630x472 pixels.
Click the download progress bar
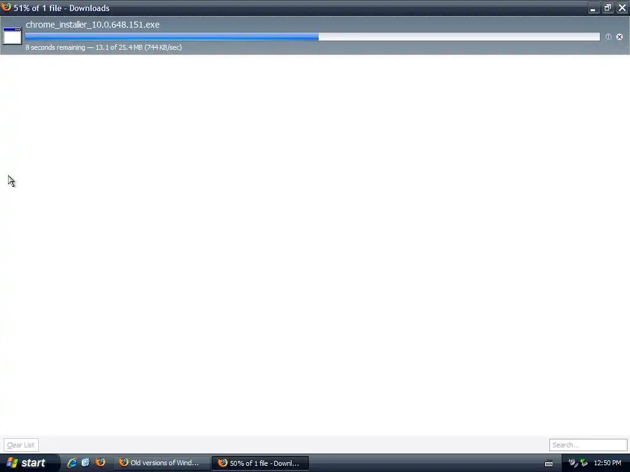click(x=312, y=37)
